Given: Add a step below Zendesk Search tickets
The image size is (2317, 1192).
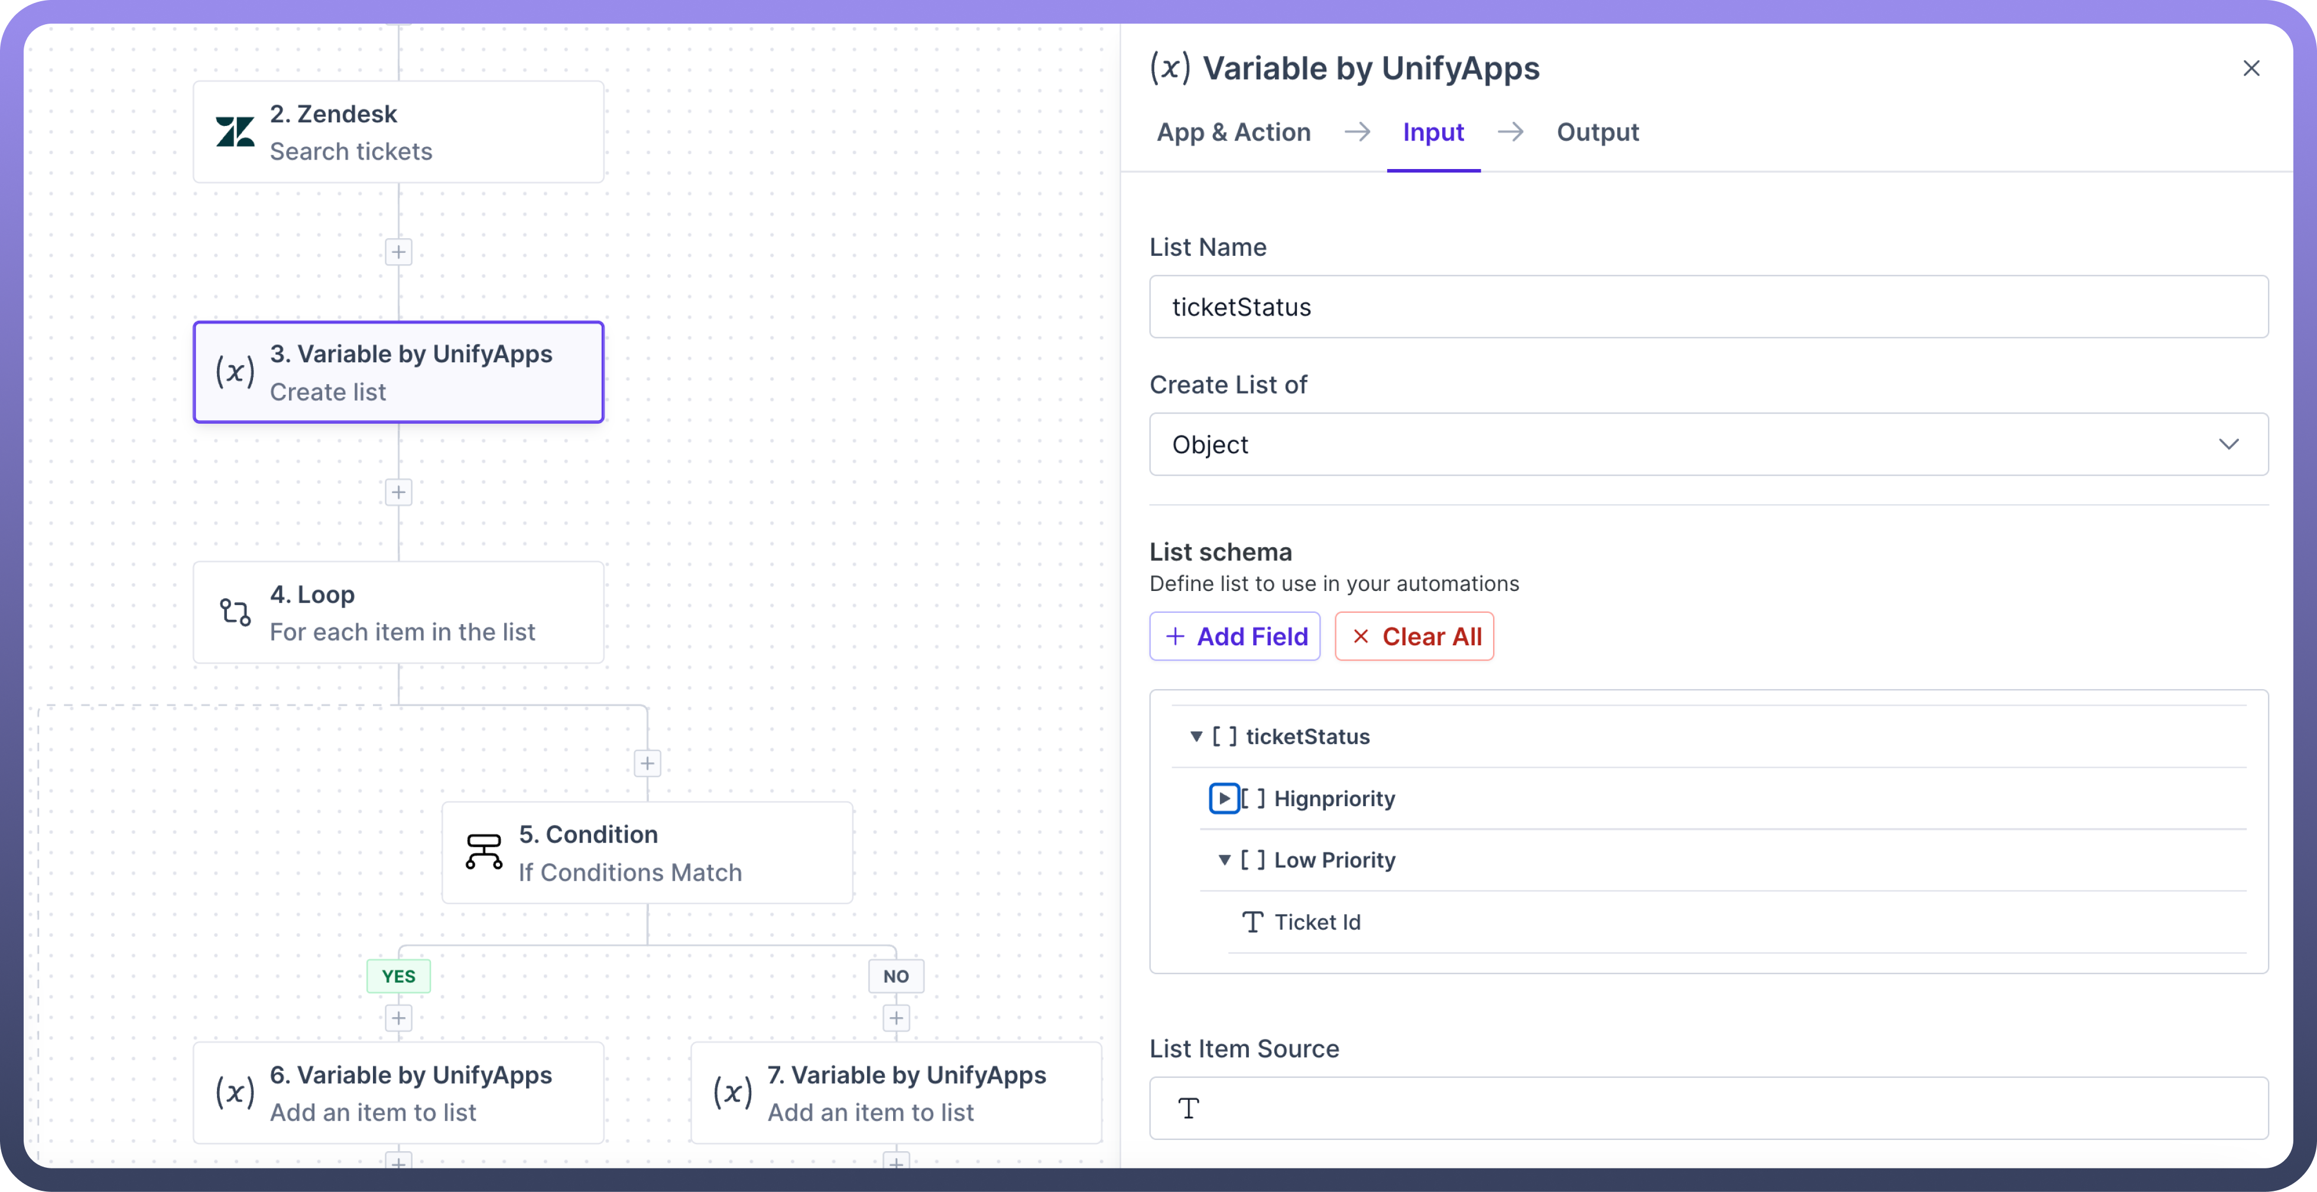Looking at the screenshot, I should [x=398, y=252].
